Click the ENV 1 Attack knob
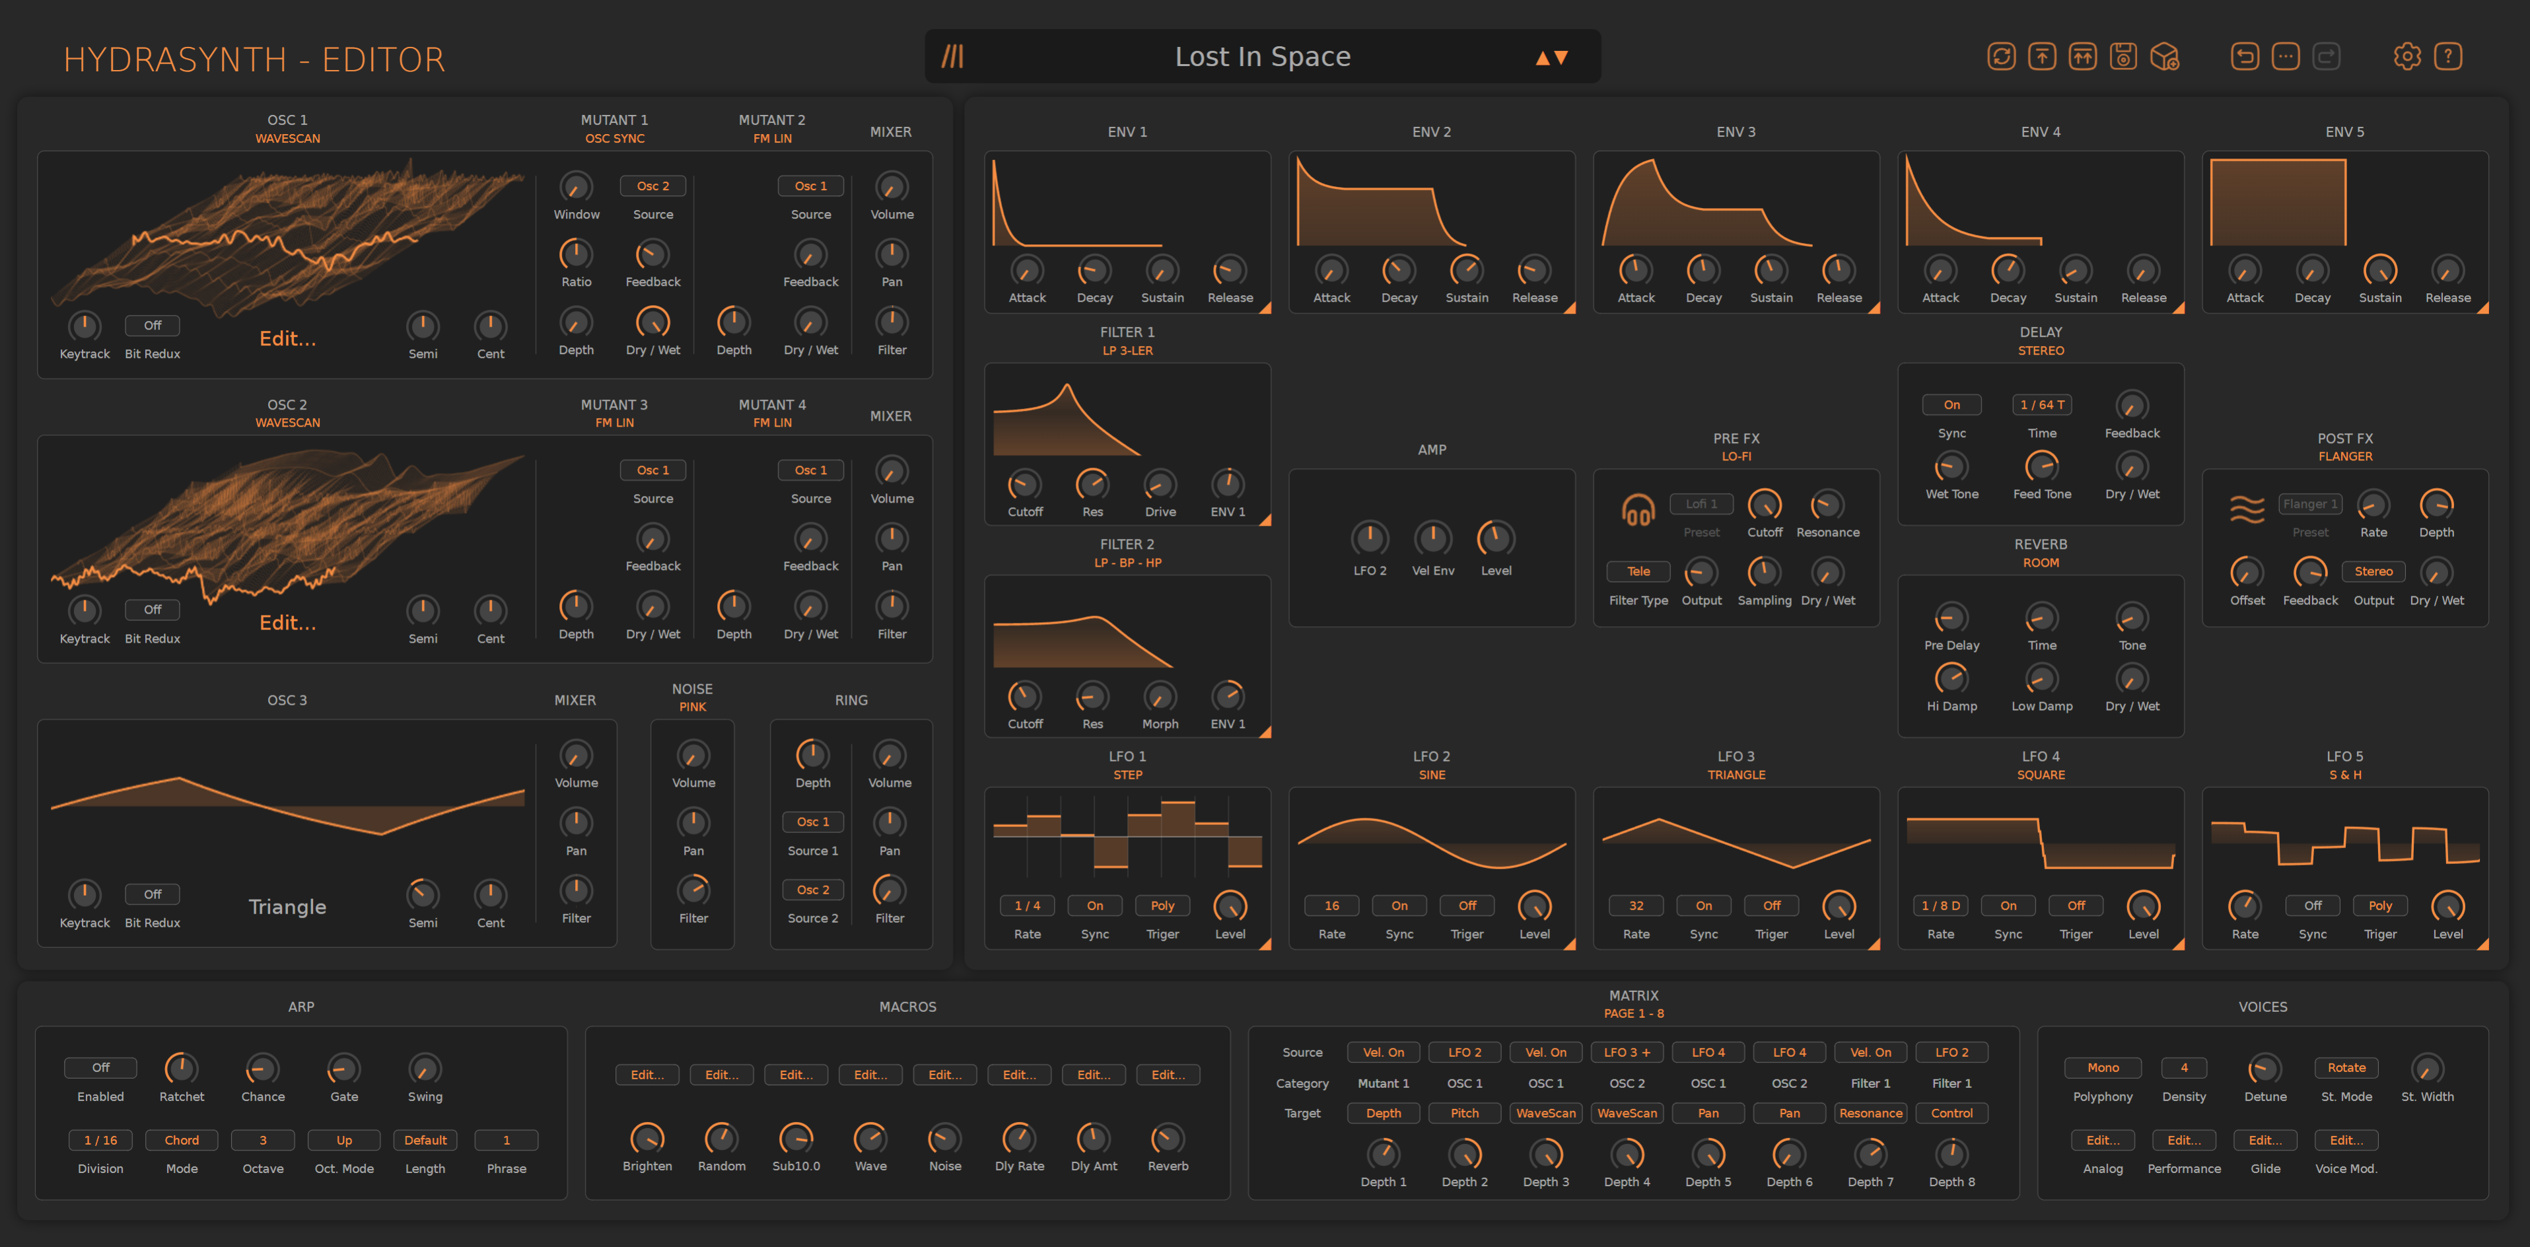Viewport: 2530px width, 1247px height. [1026, 270]
